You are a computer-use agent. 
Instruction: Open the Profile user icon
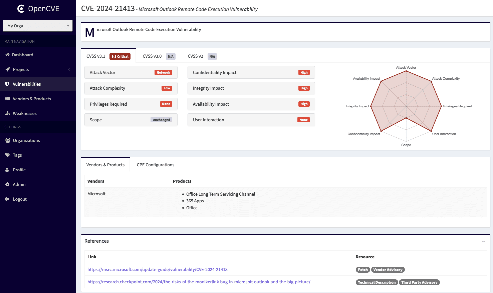(7, 170)
